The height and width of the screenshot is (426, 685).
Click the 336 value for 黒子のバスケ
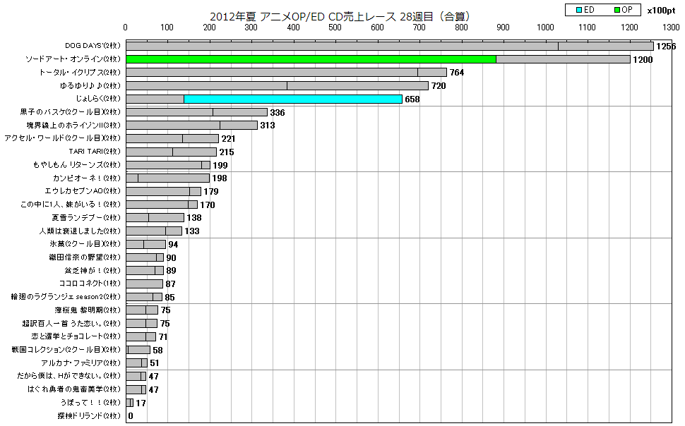tap(277, 112)
